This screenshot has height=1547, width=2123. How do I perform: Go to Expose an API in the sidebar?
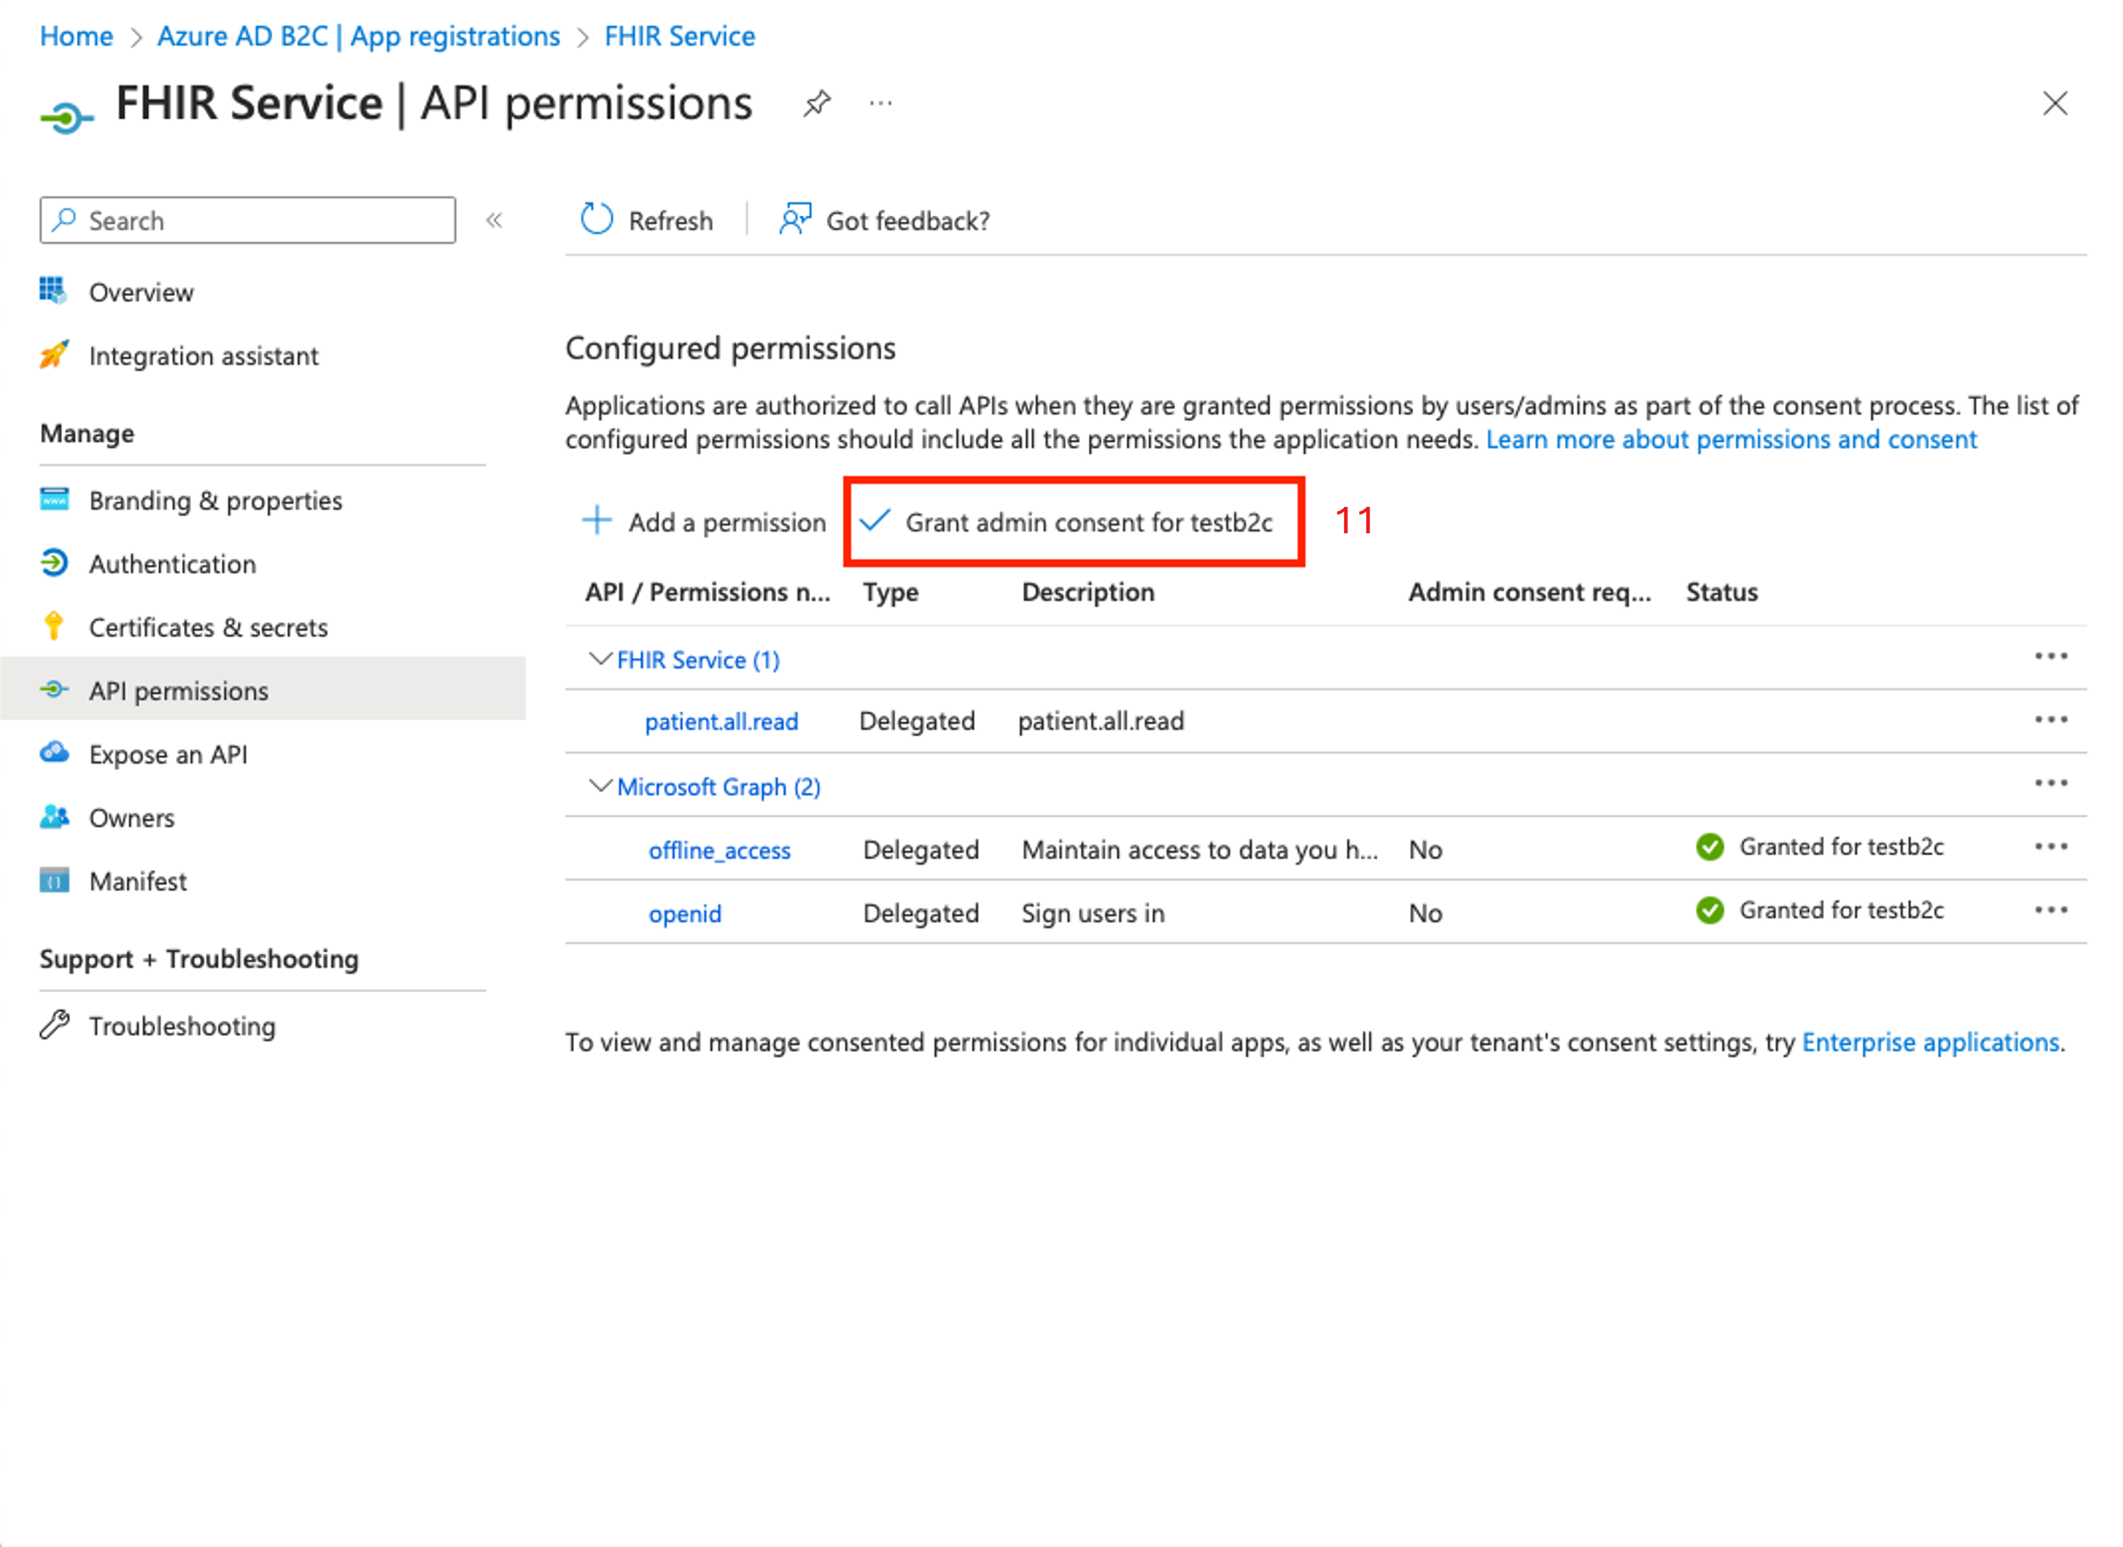(x=168, y=755)
